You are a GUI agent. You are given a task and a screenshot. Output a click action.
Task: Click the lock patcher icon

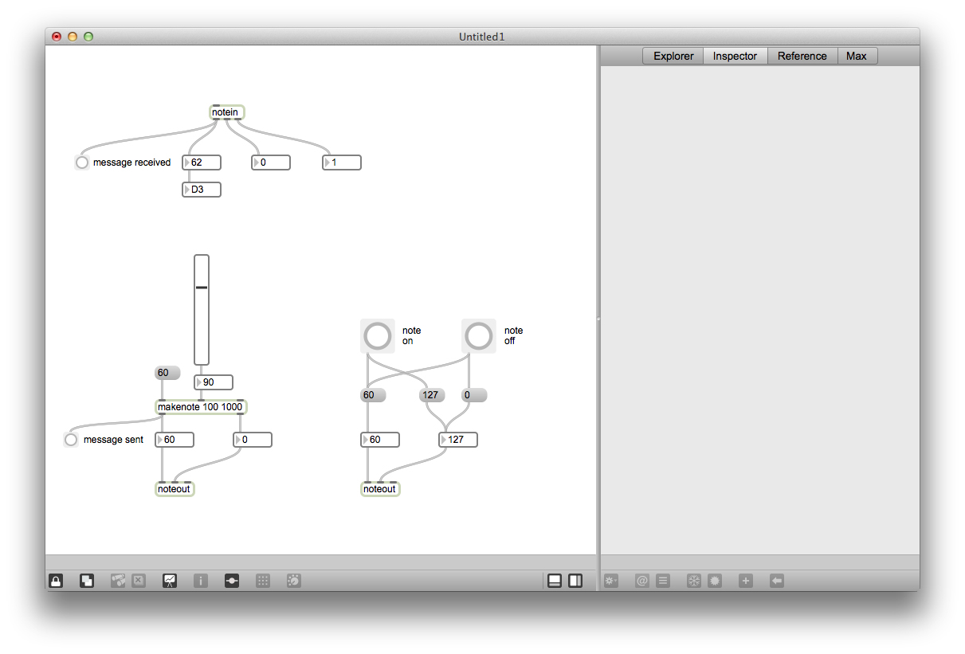(56, 581)
